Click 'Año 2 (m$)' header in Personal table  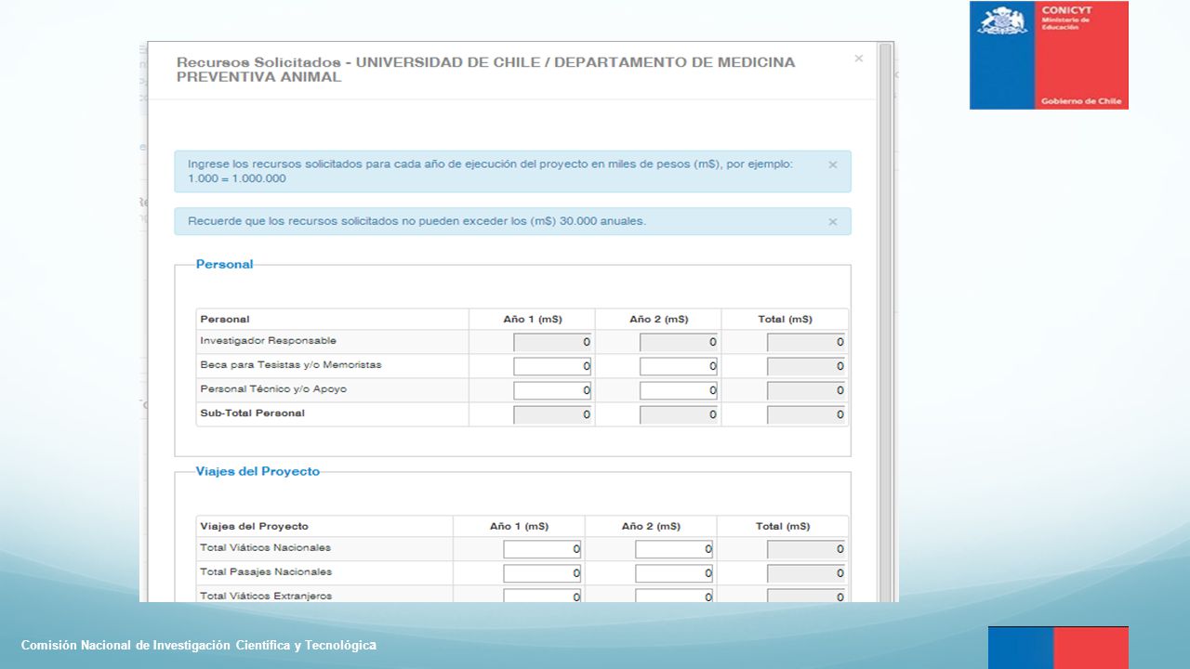tap(659, 320)
